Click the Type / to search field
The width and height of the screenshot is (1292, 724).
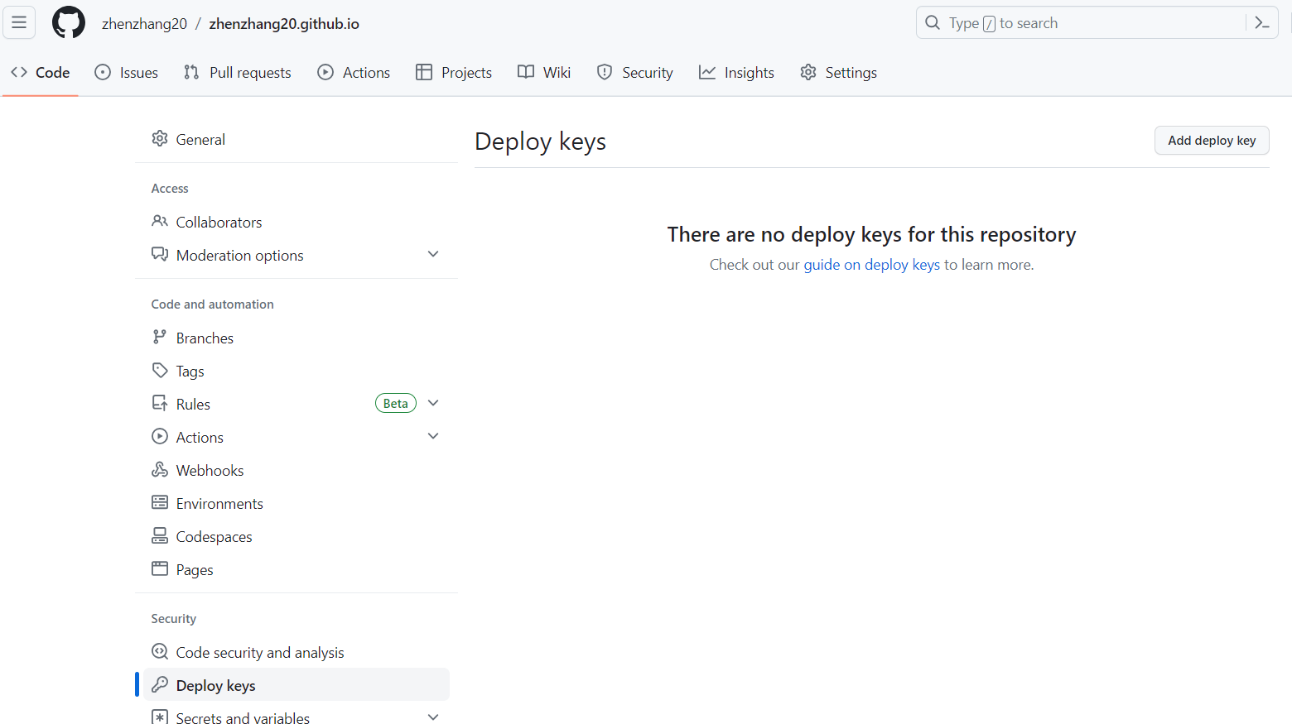coord(1097,23)
